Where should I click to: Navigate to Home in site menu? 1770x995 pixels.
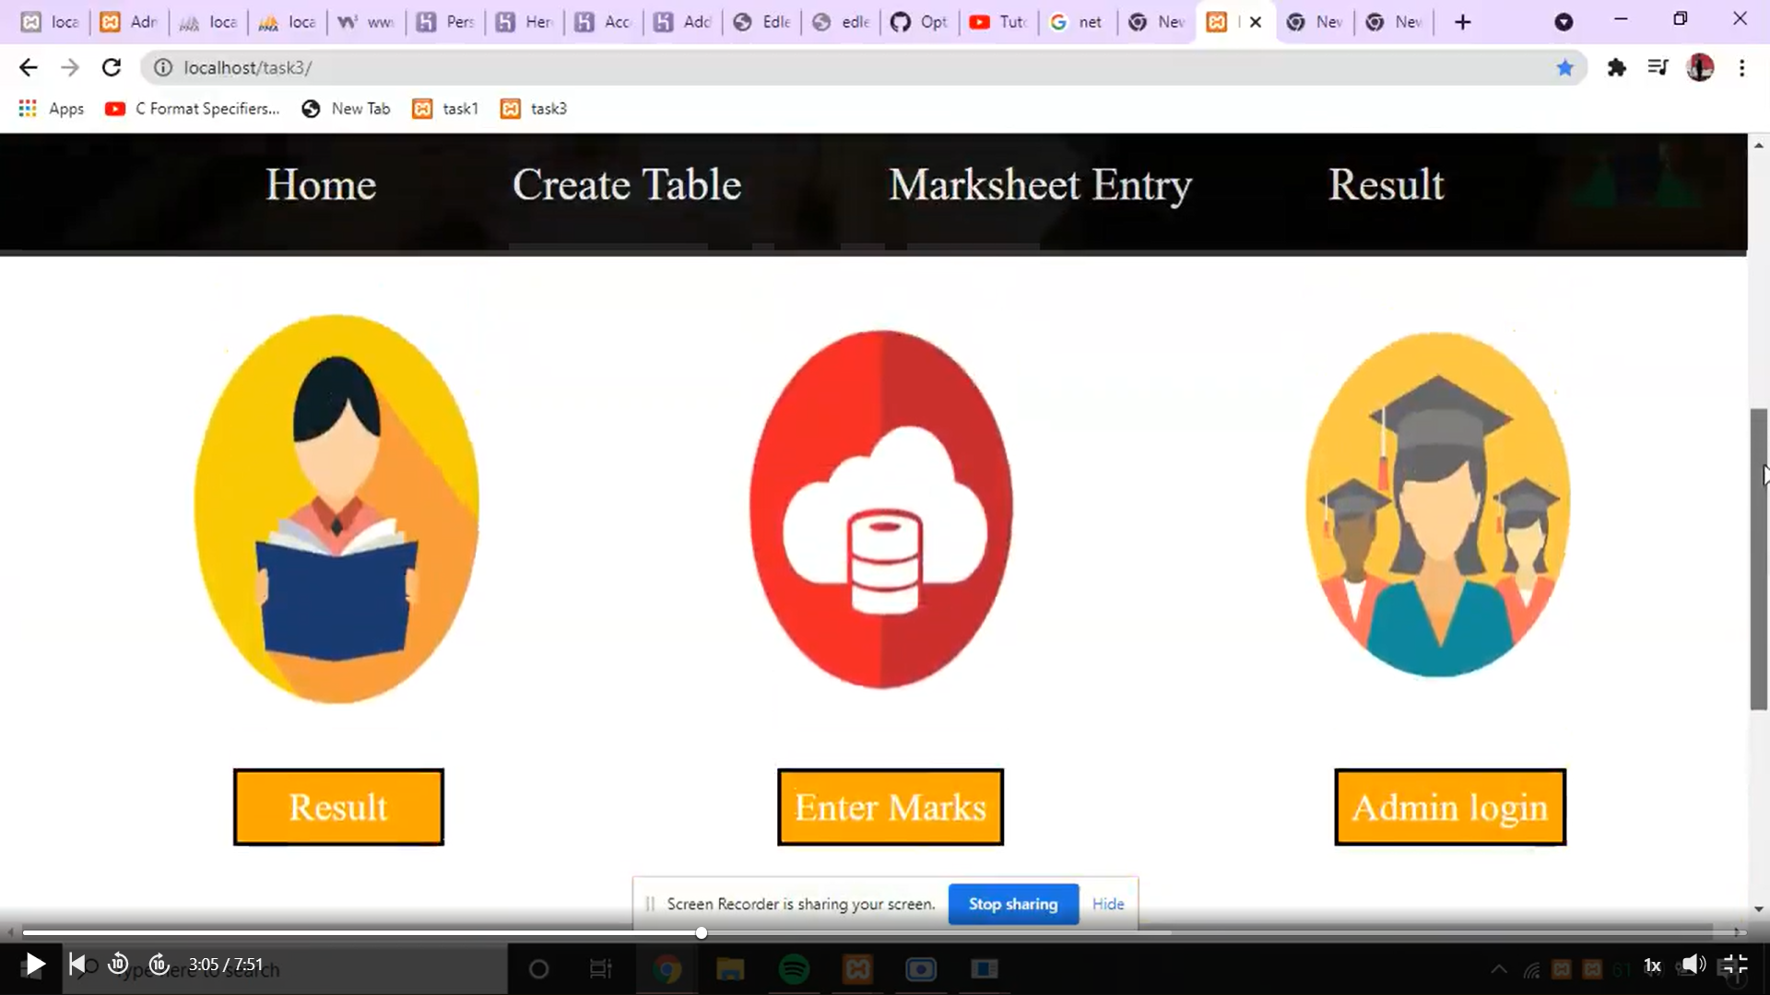[321, 185]
